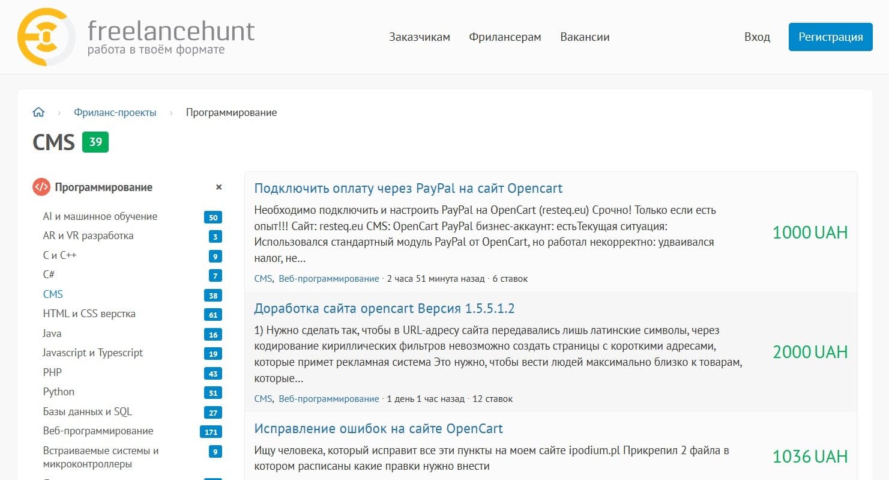Open the Фрилансерам menu
This screenshot has width=889, height=480.
click(x=505, y=37)
